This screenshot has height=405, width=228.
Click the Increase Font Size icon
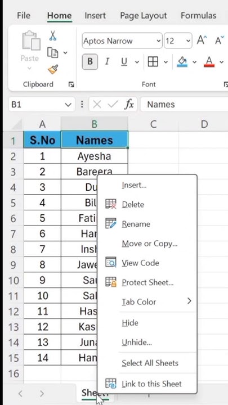(202, 40)
